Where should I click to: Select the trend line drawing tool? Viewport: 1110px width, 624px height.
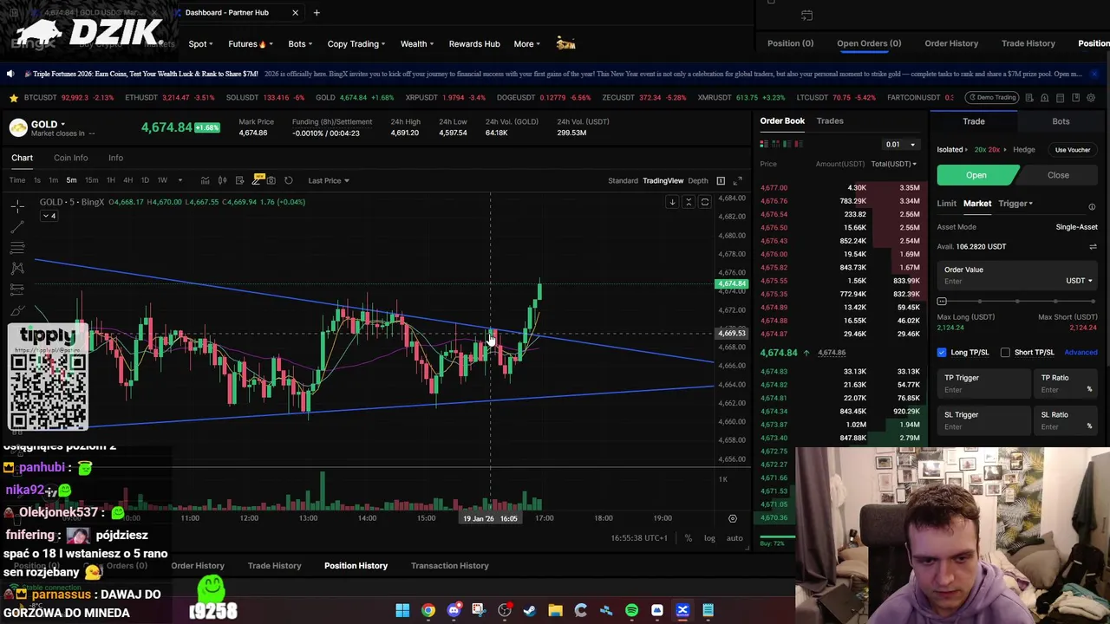coord(17,226)
